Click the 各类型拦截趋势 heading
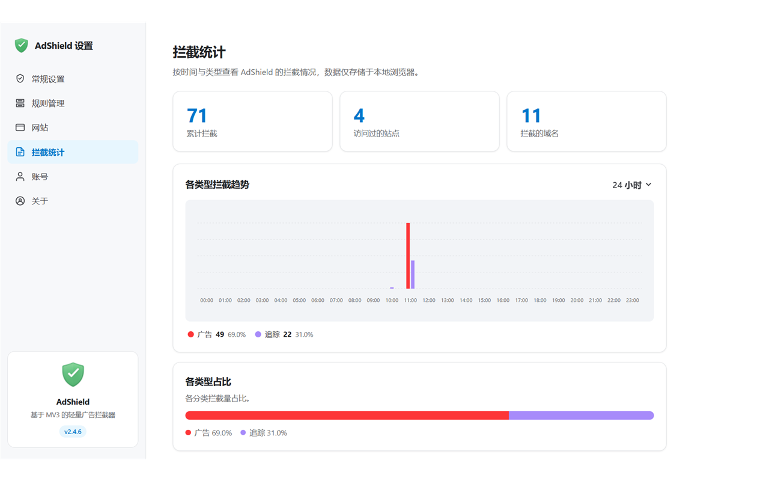Image resolution: width=769 pixels, height=481 pixels. [217, 185]
